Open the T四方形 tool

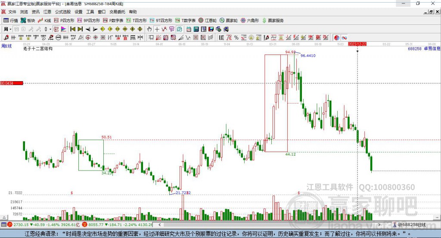coord(137,21)
